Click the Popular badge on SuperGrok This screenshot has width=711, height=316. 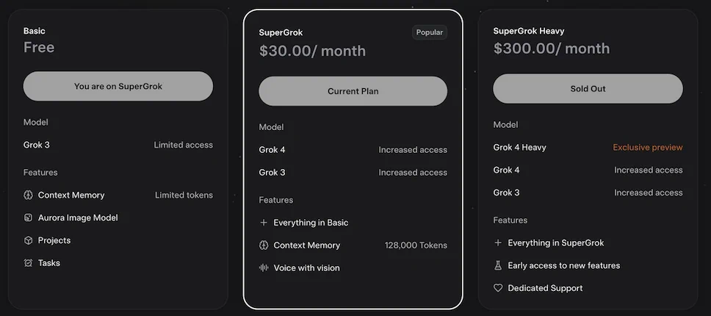tap(430, 32)
